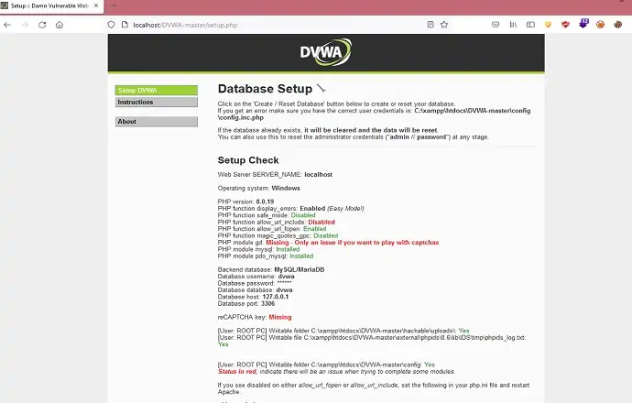632x403 pixels.
Task: Open the Instructions menu item
Action: (156, 102)
